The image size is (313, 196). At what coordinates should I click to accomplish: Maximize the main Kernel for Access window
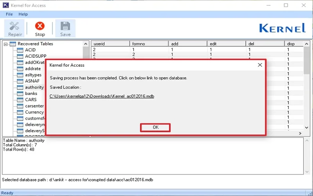pyautogui.click(x=286, y=5)
